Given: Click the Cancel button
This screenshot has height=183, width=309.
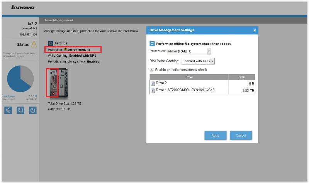Looking at the screenshot, I should coord(241,136).
